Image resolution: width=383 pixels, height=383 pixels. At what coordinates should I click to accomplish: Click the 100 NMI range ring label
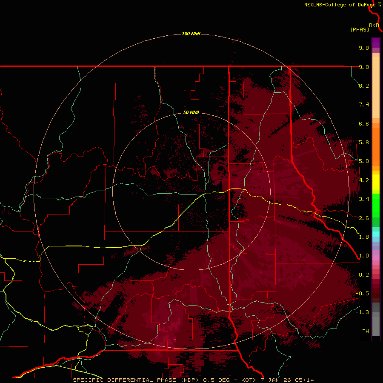click(191, 34)
